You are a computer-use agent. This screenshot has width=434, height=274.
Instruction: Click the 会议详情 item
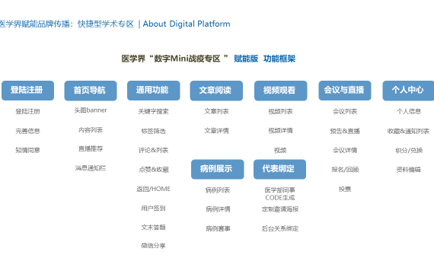(x=345, y=150)
